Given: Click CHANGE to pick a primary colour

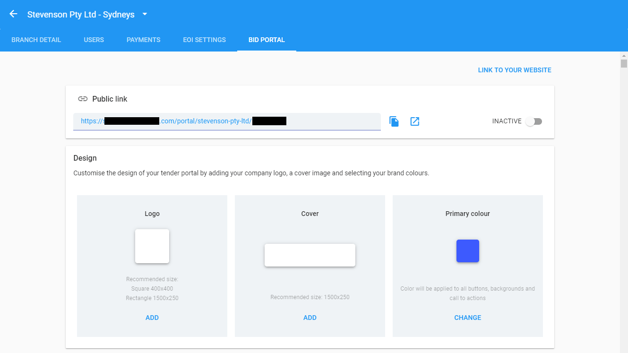Looking at the screenshot, I should point(467,318).
